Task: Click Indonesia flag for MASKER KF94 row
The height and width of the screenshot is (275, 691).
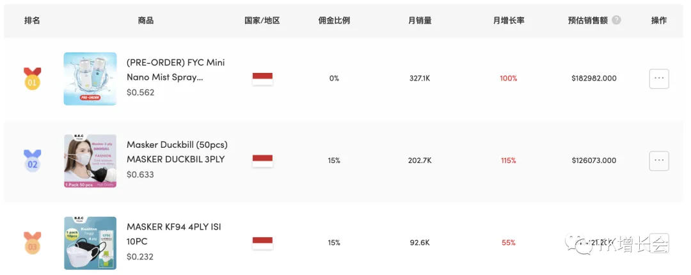Action: (262, 243)
